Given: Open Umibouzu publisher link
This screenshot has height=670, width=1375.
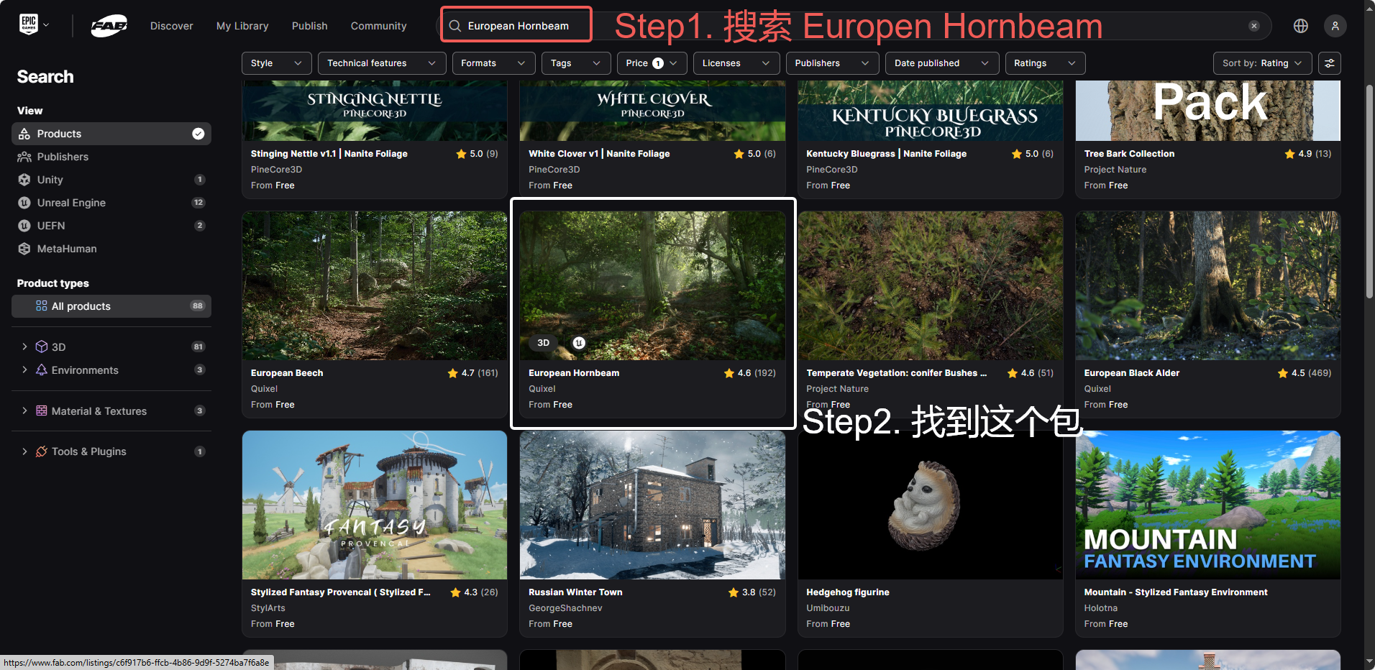Looking at the screenshot, I should (x=828, y=608).
